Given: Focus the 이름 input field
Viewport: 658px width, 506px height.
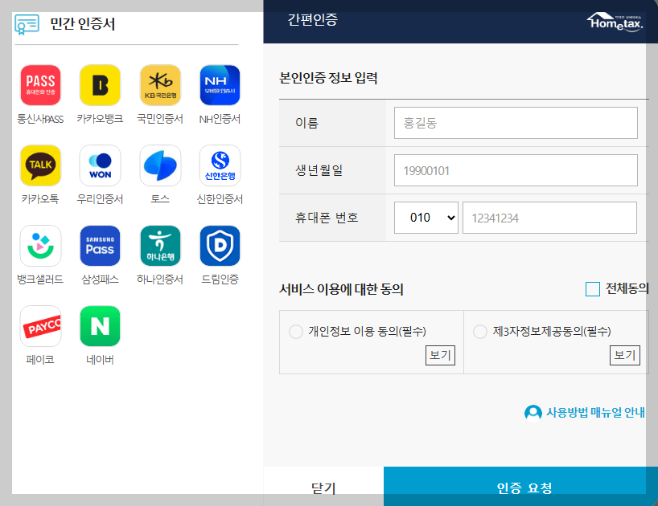Looking at the screenshot, I should tap(516, 123).
